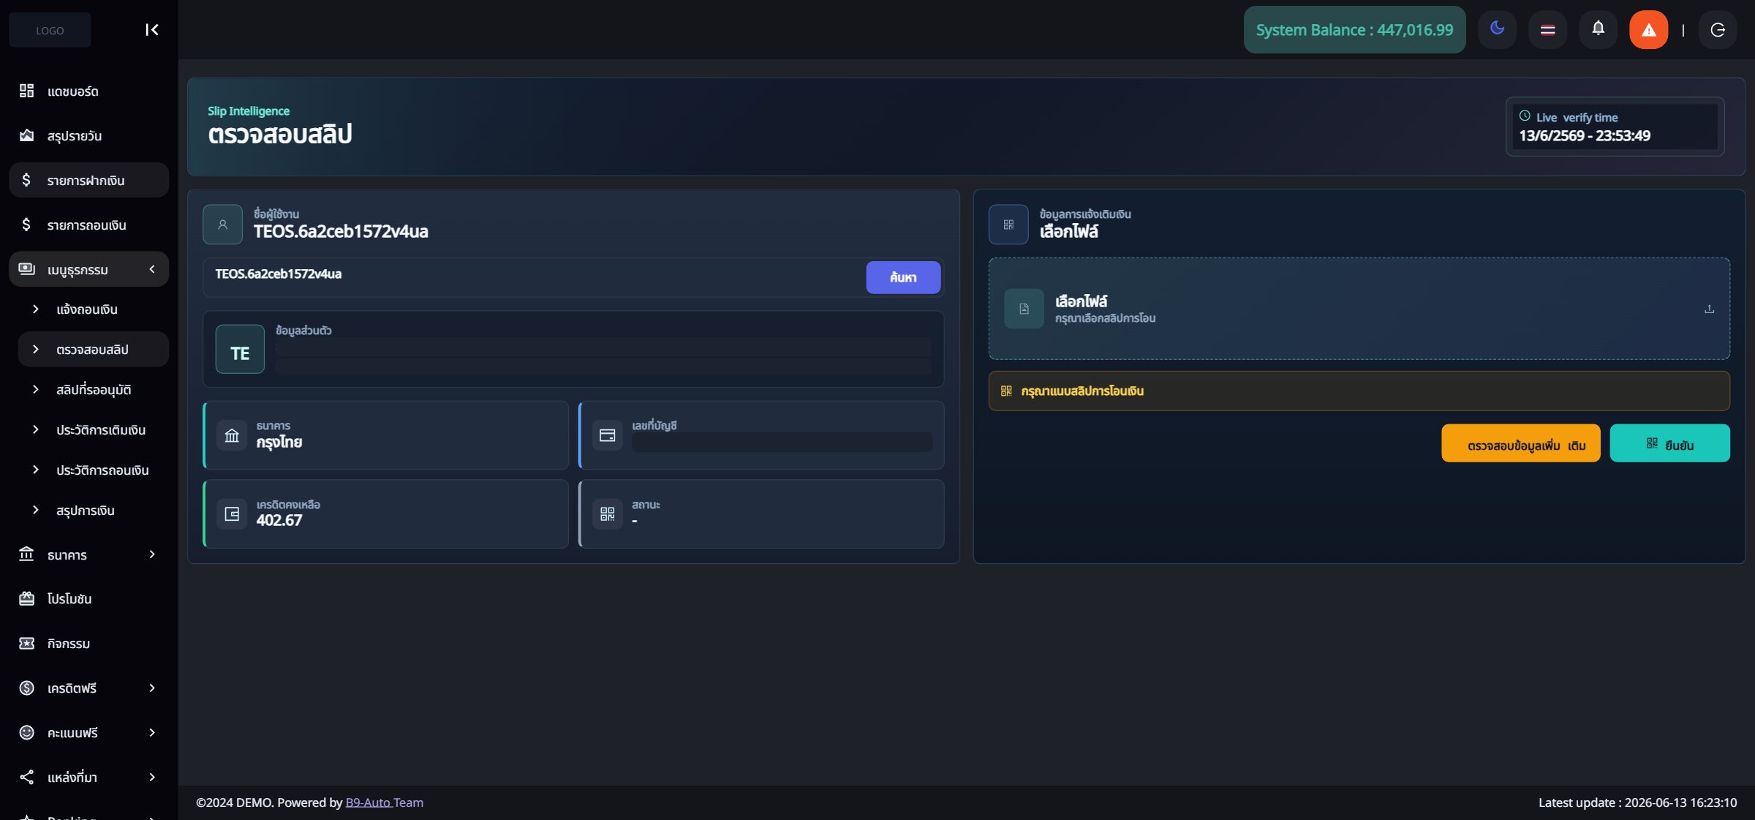Open language selector Thai flag

tap(1547, 30)
